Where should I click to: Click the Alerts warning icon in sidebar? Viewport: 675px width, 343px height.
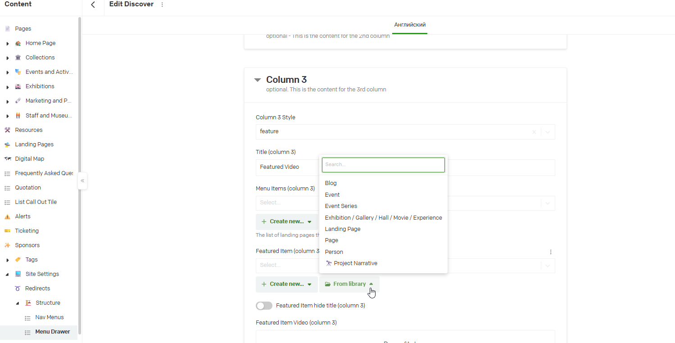(7, 217)
